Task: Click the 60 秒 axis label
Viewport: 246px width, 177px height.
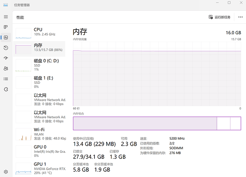Action: click(76, 109)
